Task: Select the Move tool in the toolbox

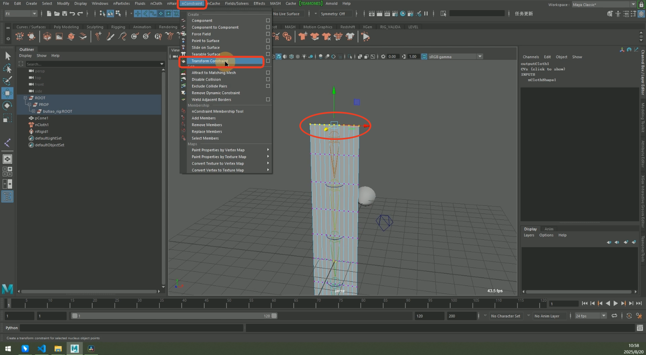Action: [7, 93]
